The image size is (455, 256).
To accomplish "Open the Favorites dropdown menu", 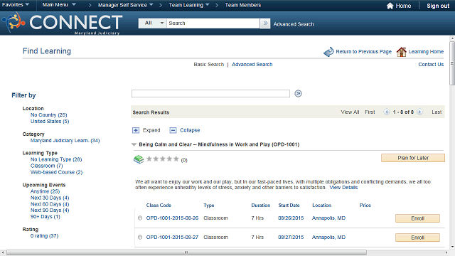I will pos(16,5).
